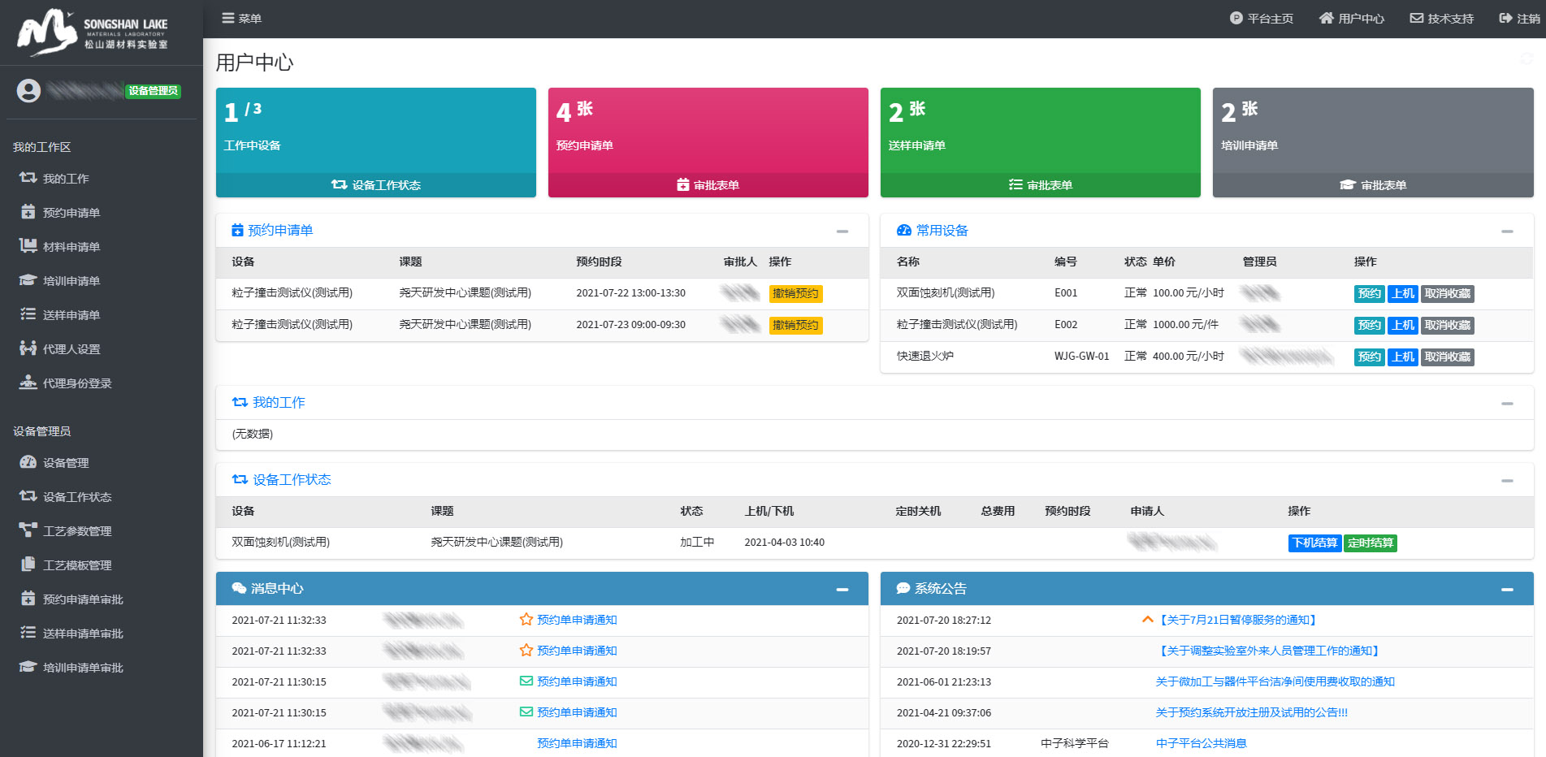Click 设备工作状态 footer on the teal card
The height and width of the screenshot is (757, 1546).
[x=376, y=185]
